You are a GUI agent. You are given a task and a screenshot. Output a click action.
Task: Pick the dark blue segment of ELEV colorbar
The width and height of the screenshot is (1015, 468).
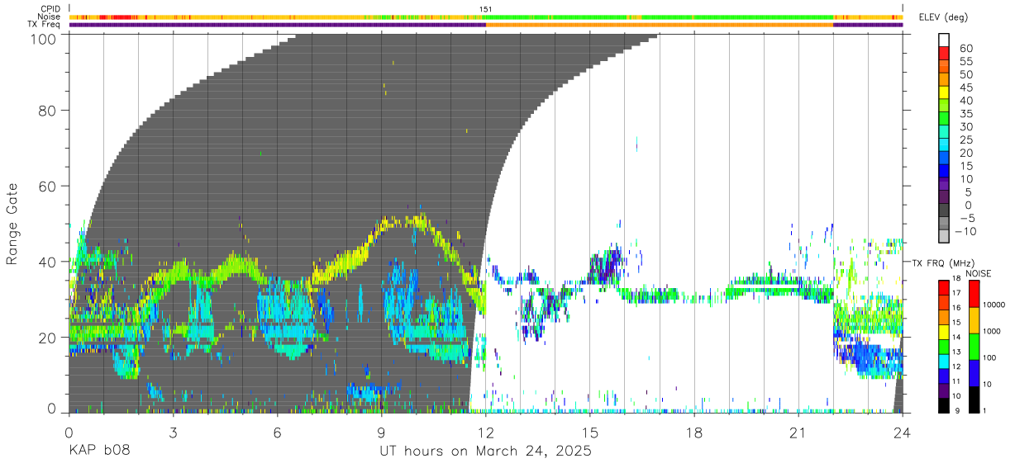pos(944,172)
